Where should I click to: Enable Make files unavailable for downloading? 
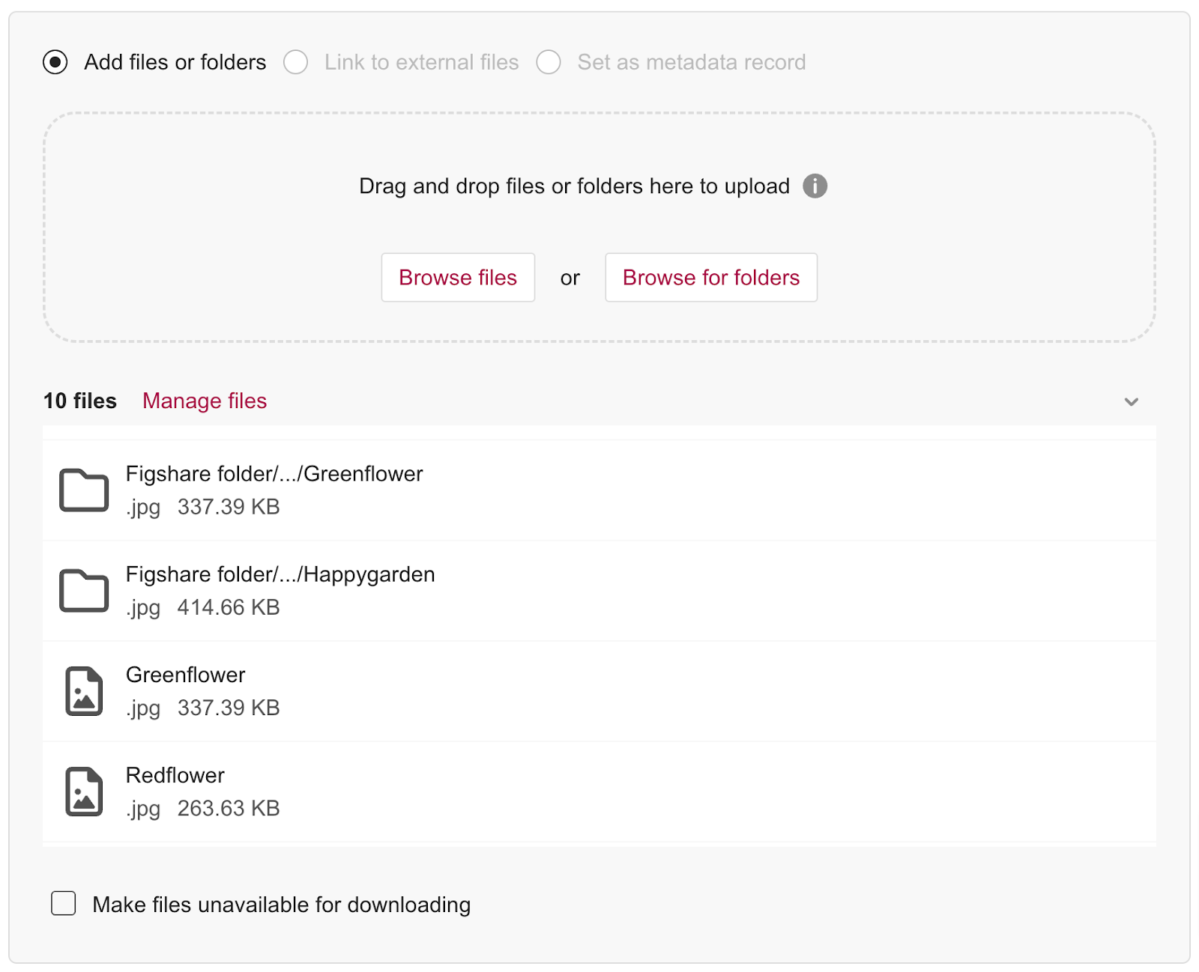(x=64, y=903)
